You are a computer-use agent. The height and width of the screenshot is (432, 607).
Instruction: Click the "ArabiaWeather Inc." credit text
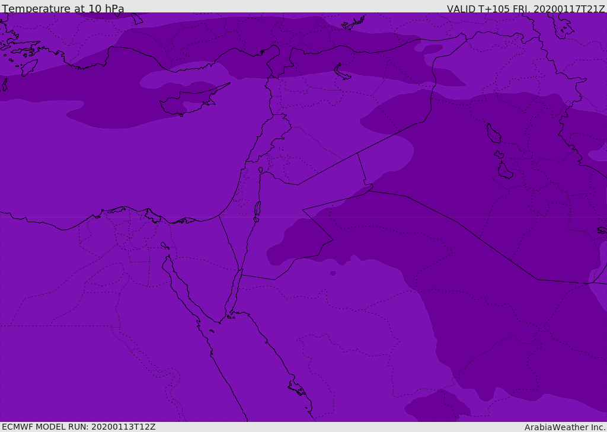pos(565,427)
